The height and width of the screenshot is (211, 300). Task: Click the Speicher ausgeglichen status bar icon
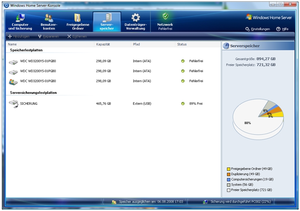pos(114,202)
